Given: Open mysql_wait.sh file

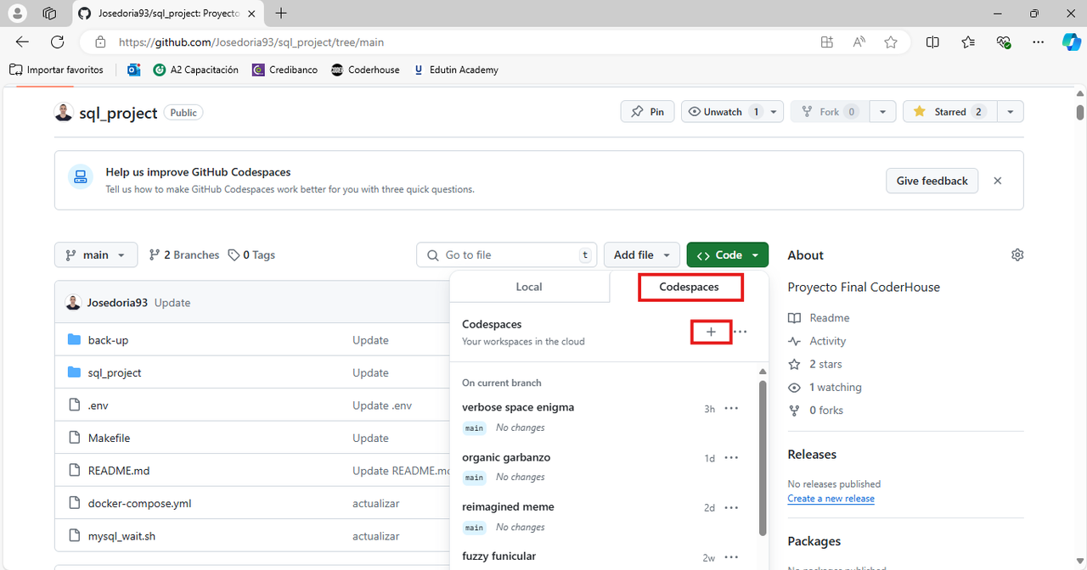Looking at the screenshot, I should tap(121, 536).
